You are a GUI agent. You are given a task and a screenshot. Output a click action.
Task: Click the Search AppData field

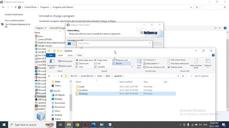200,76
